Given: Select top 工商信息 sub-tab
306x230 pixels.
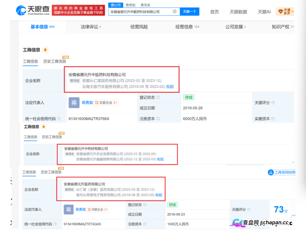Looking at the screenshot, I should [30, 61].
